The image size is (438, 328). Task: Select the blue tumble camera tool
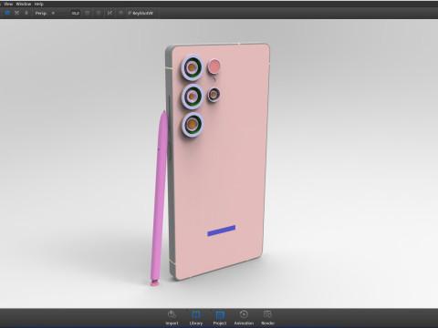coord(7,13)
